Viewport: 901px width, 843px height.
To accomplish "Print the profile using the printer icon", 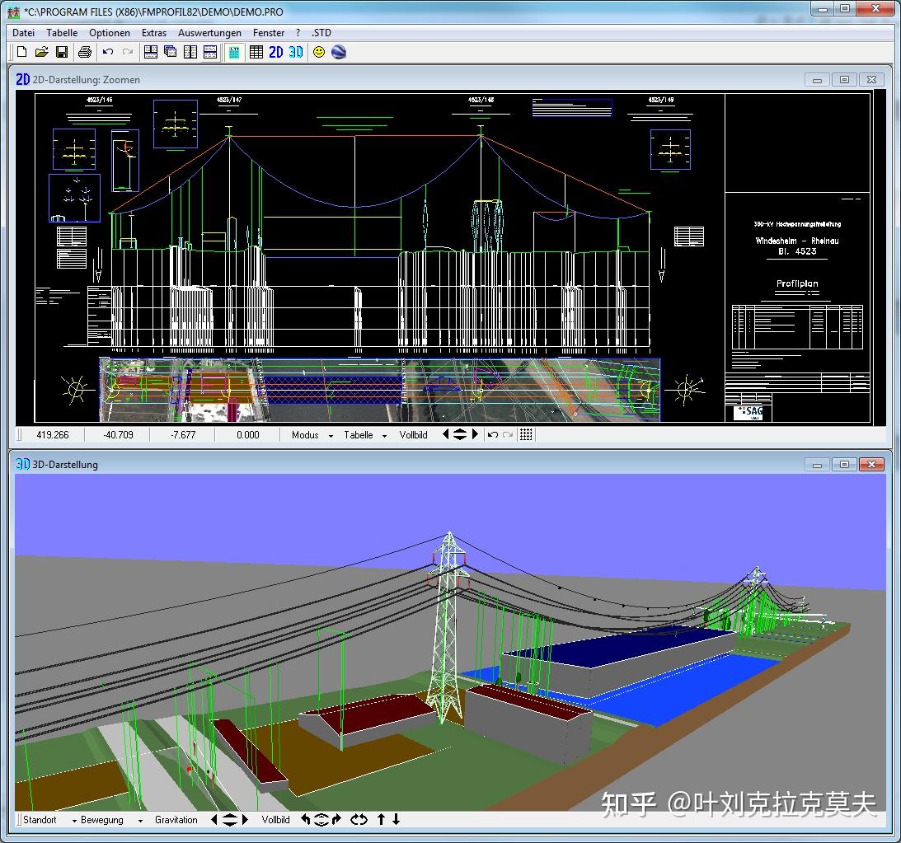I will tap(85, 52).
